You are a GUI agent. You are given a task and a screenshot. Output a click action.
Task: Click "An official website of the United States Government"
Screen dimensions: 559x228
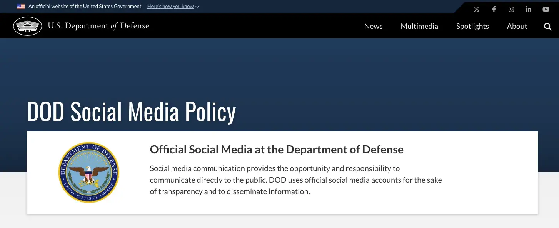coord(85,7)
